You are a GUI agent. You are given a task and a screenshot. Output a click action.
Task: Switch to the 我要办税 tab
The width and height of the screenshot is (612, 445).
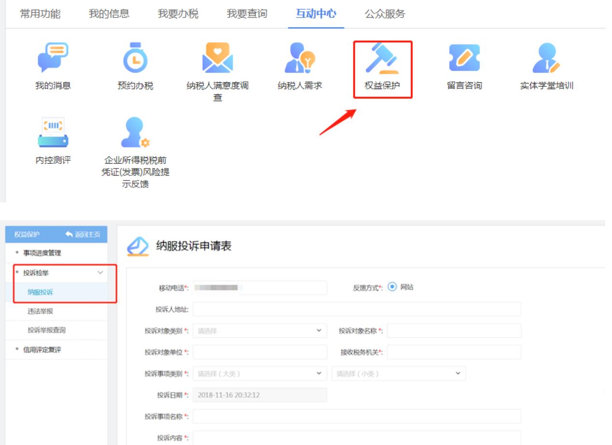pos(178,14)
